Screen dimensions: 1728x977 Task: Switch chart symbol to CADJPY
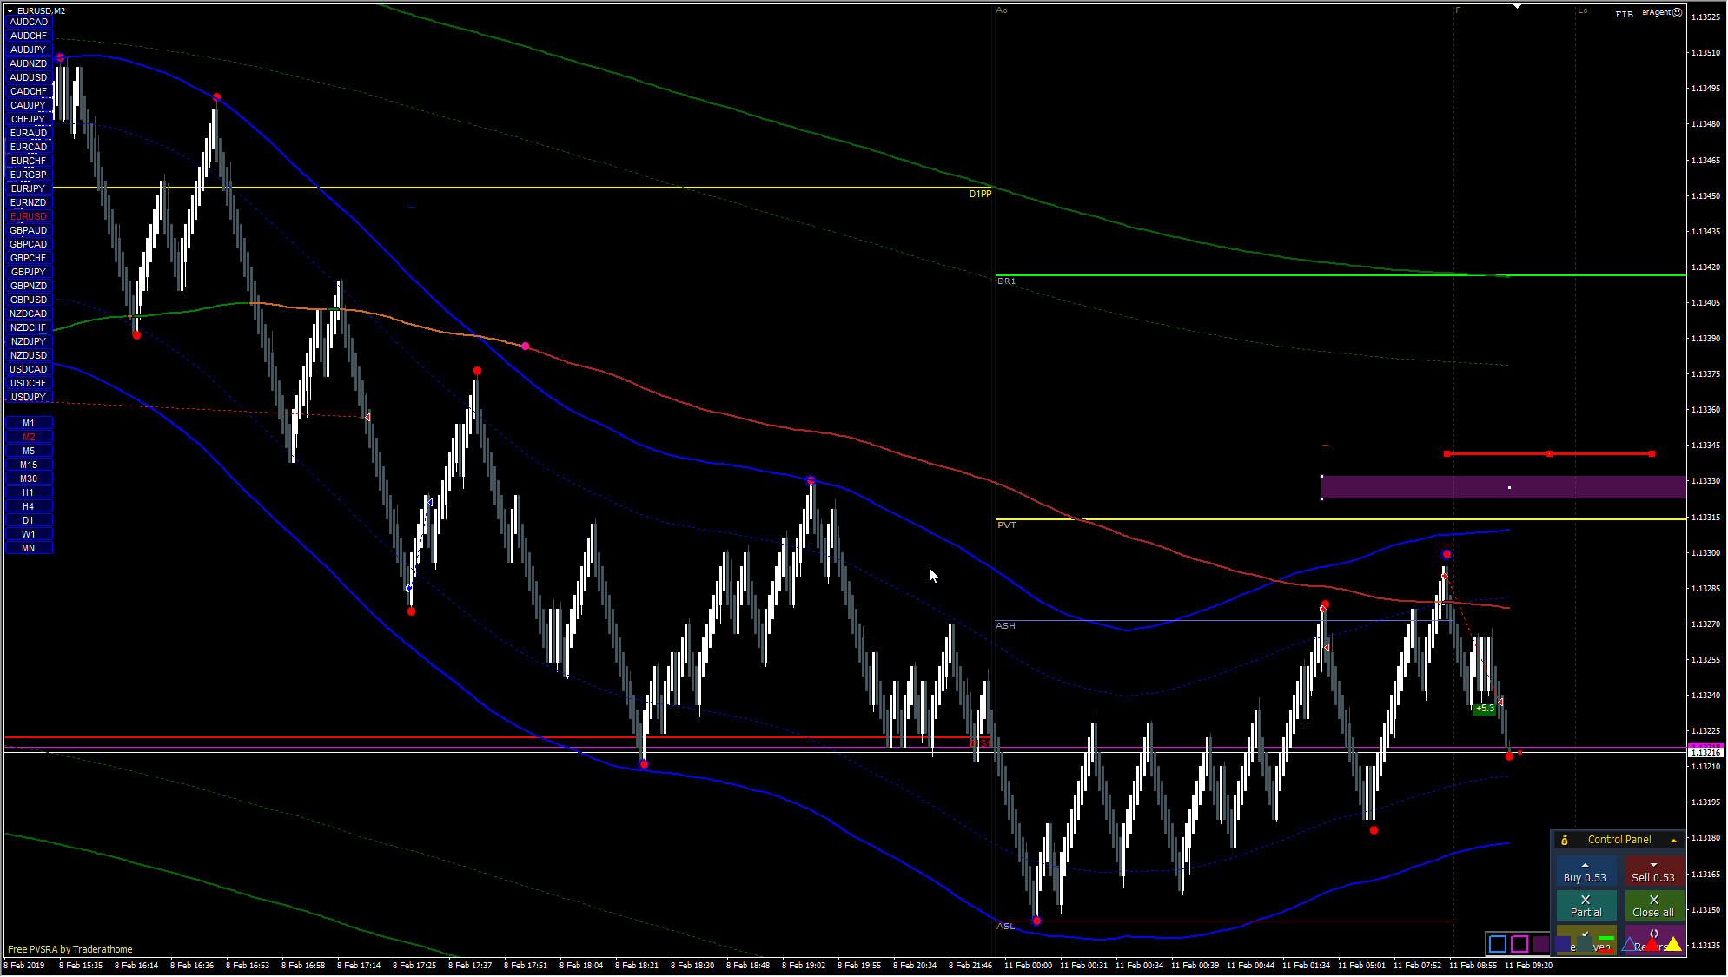[x=29, y=105]
